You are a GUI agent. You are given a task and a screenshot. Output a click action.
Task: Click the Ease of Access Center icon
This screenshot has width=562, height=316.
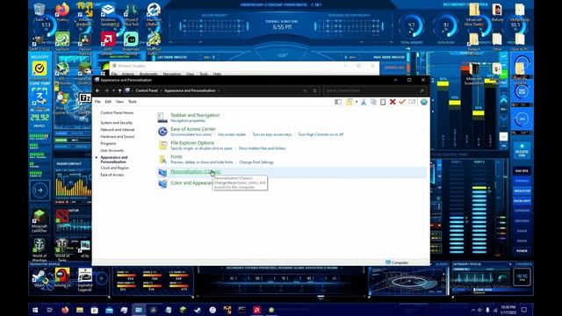(x=162, y=131)
